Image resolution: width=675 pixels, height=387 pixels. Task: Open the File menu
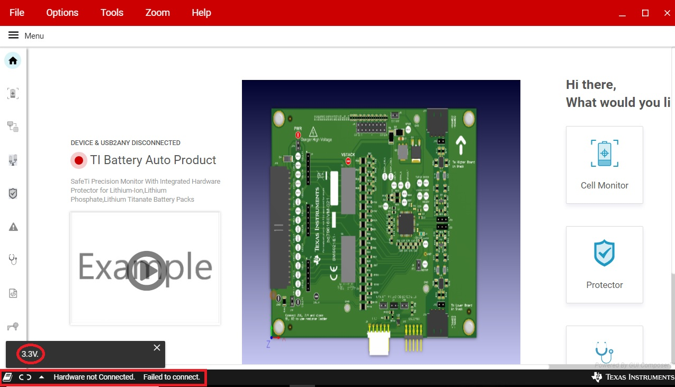(17, 13)
